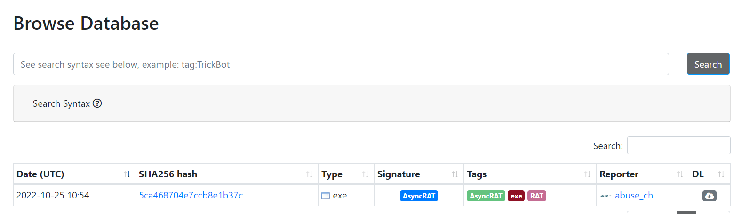Focus the main search syntax query field
Image resolution: width=734 pixels, height=214 pixels.
[341, 64]
